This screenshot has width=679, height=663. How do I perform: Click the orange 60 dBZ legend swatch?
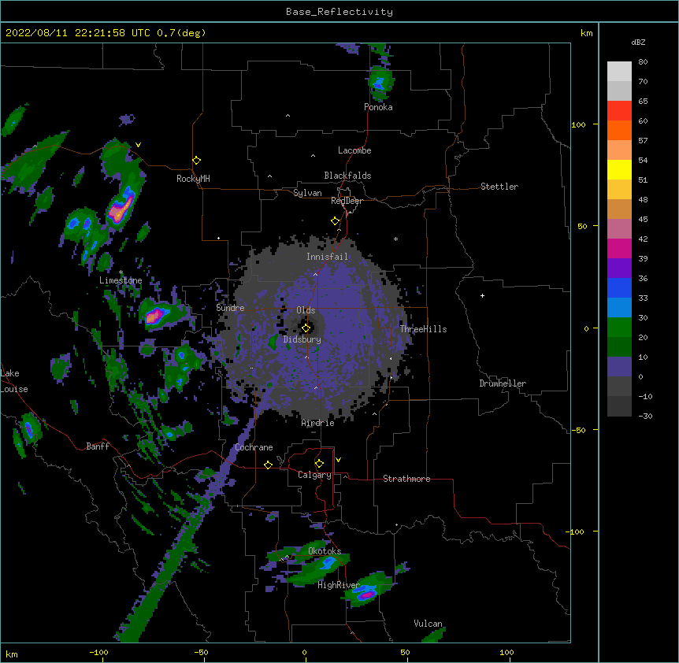[x=619, y=130]
